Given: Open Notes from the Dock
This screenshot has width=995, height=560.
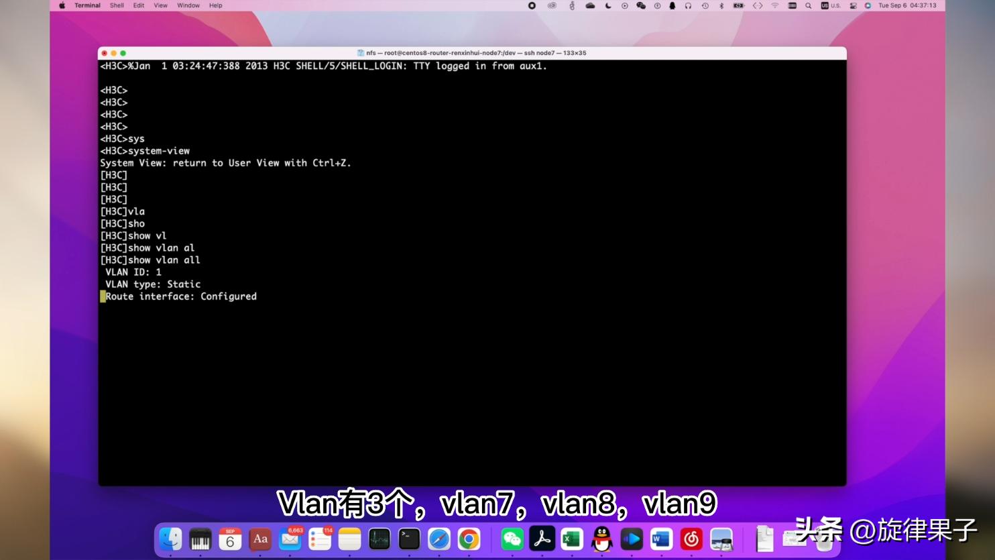Looking at the screenshot, I should 349,539.
